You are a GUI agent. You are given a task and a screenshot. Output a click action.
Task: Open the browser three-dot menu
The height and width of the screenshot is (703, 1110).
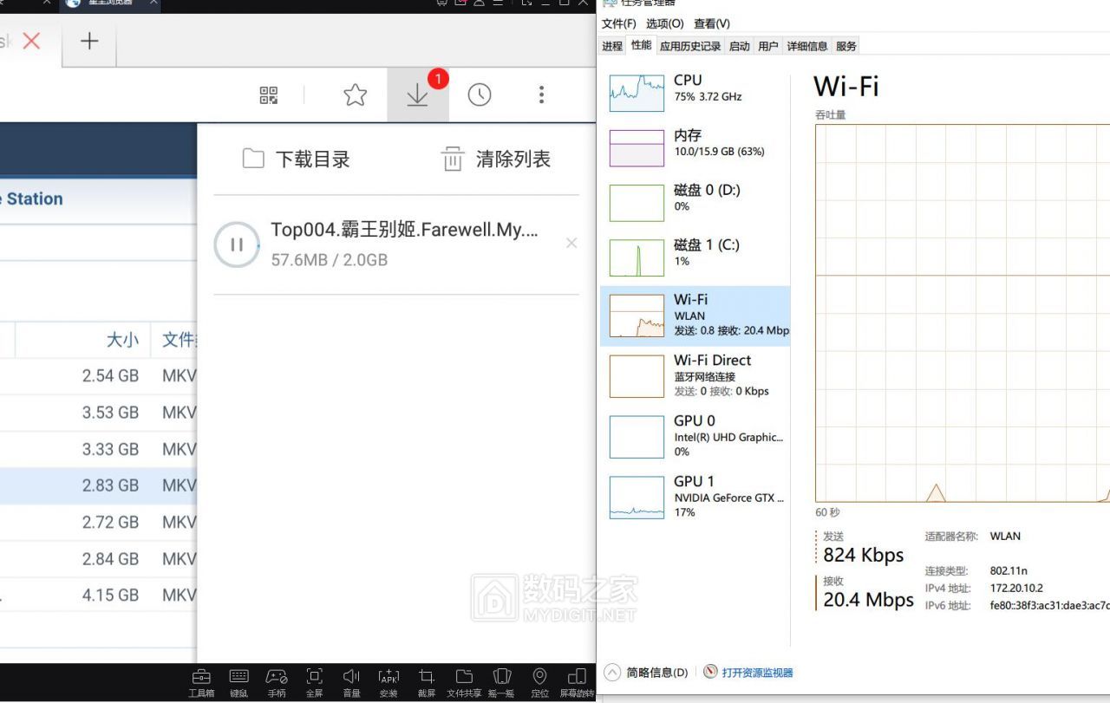tap(541, 94)
